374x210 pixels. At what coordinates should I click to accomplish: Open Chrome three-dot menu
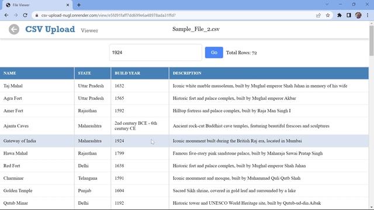368,15
